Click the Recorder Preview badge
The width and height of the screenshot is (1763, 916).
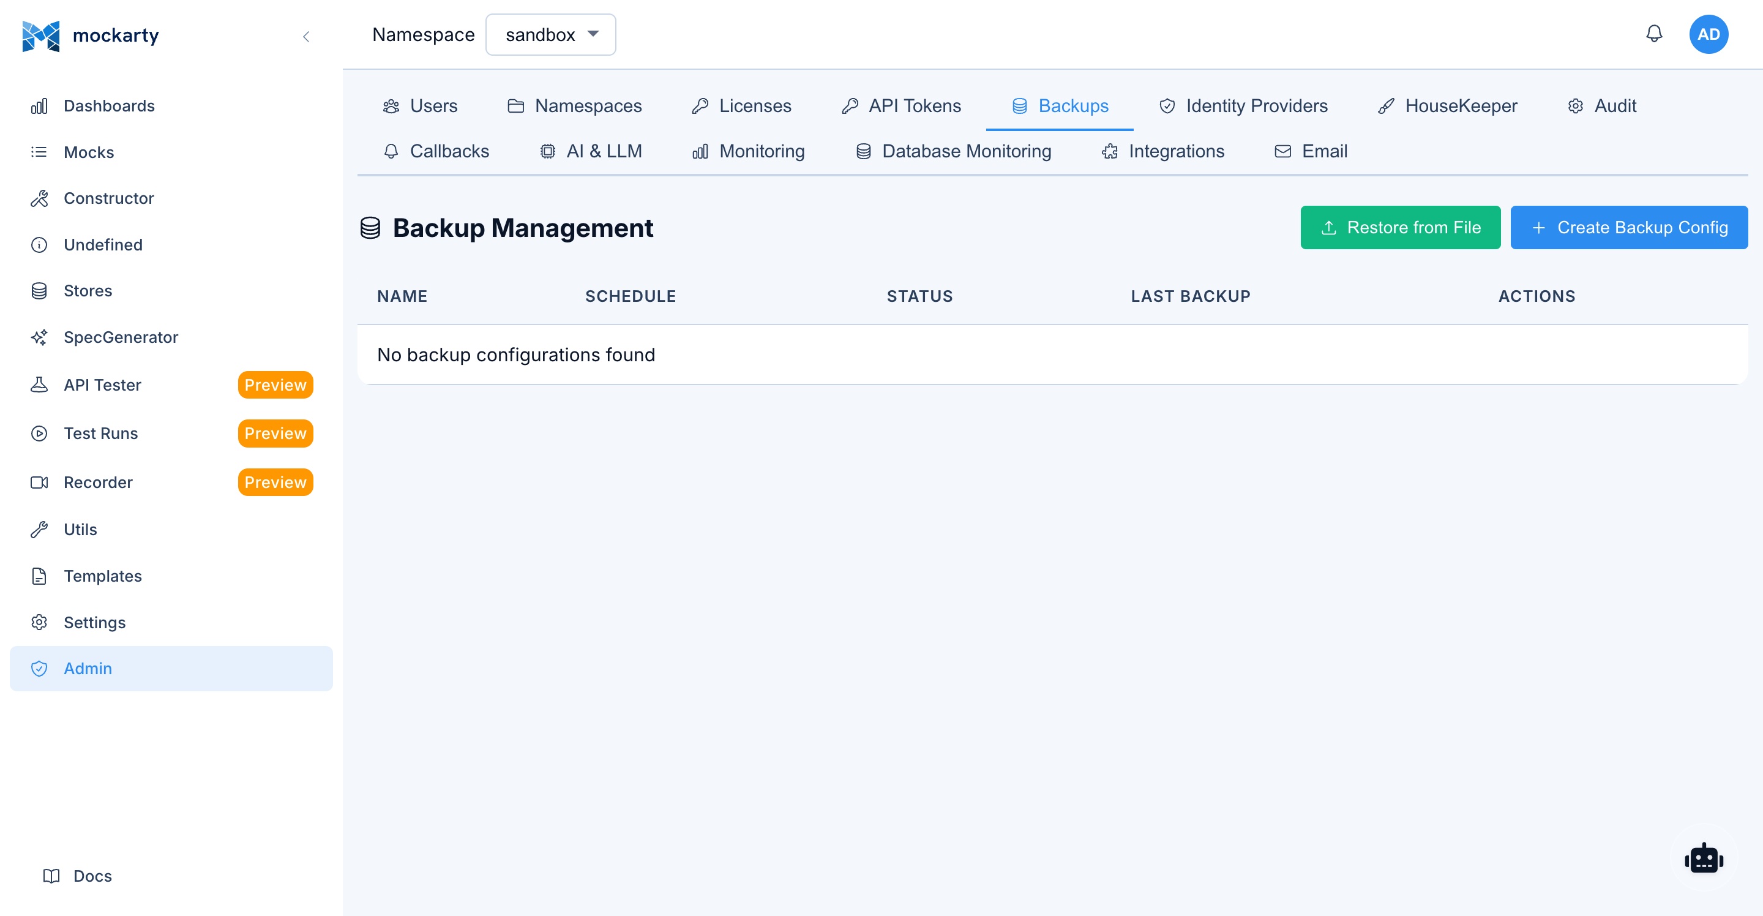pyautogui.click(x=275, y=482)
